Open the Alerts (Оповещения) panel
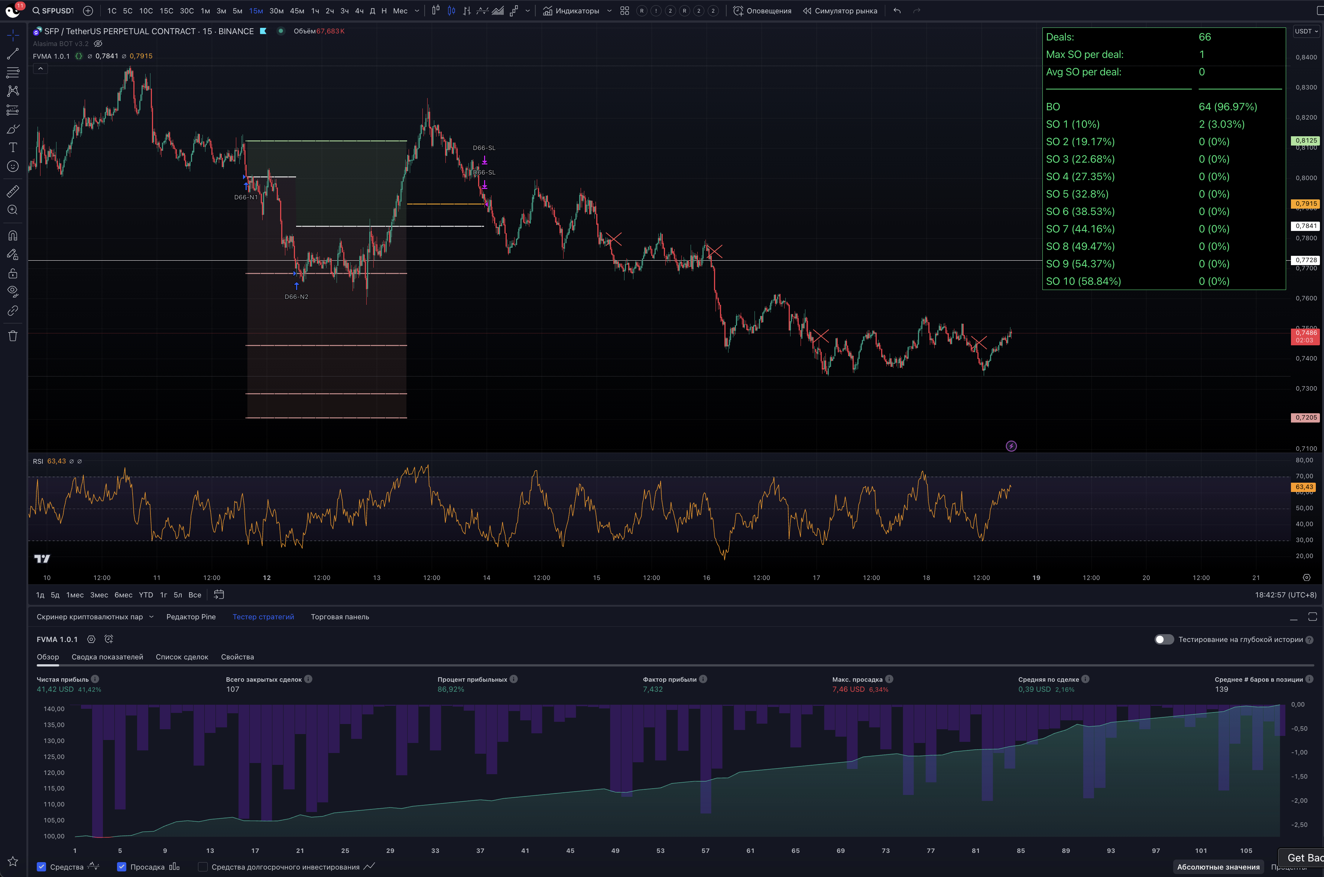Viewport: 1324px width, 877px height. [762, 11]
